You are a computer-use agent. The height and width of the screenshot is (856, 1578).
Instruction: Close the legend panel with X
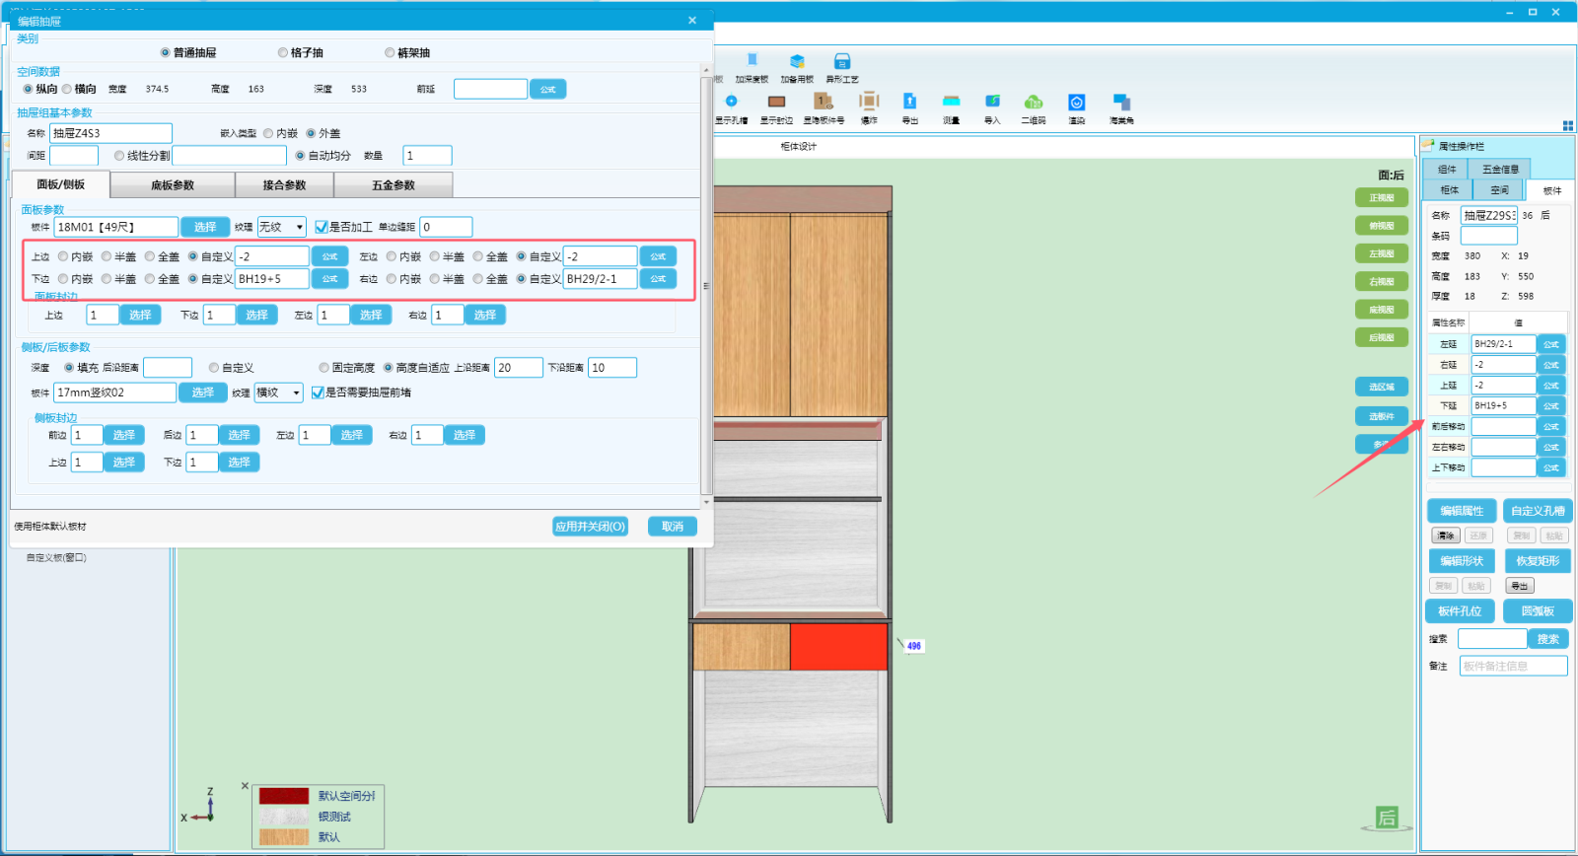246,786
